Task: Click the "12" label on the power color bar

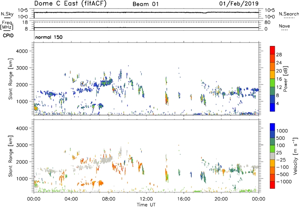Action: coord(279,87)
